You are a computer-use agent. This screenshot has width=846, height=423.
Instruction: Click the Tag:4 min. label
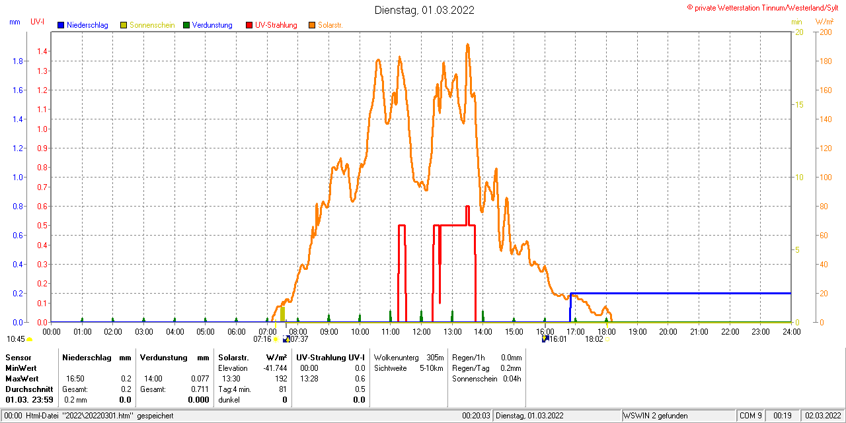(235, 389)
